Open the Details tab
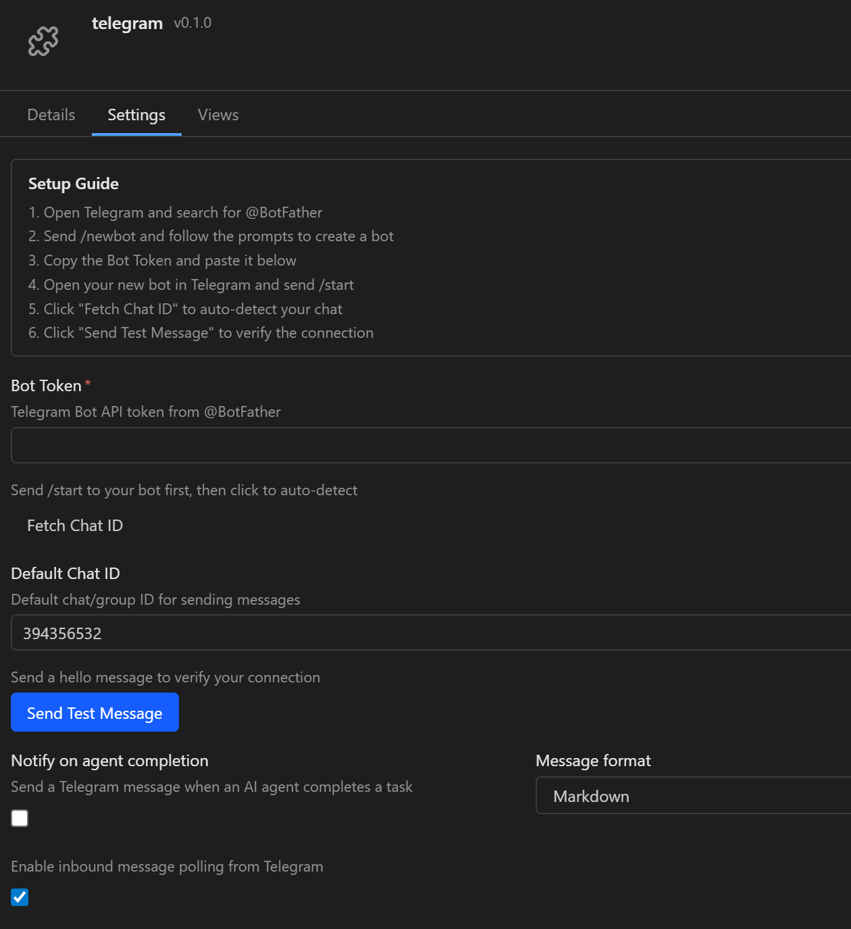Viewport: 851px width, 929px height. [51, 115]
